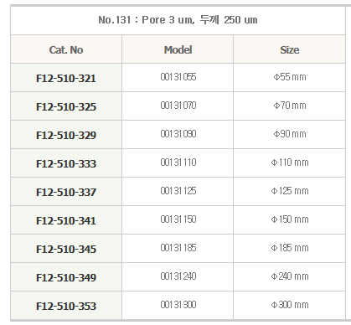Viewport: 351px width, 325px height.
Task: Click catalog number F12-510-349
Action: (x=66, y=277)
